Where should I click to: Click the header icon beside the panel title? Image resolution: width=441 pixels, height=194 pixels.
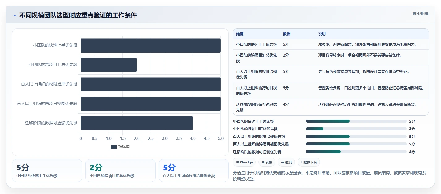pos(15,15)
